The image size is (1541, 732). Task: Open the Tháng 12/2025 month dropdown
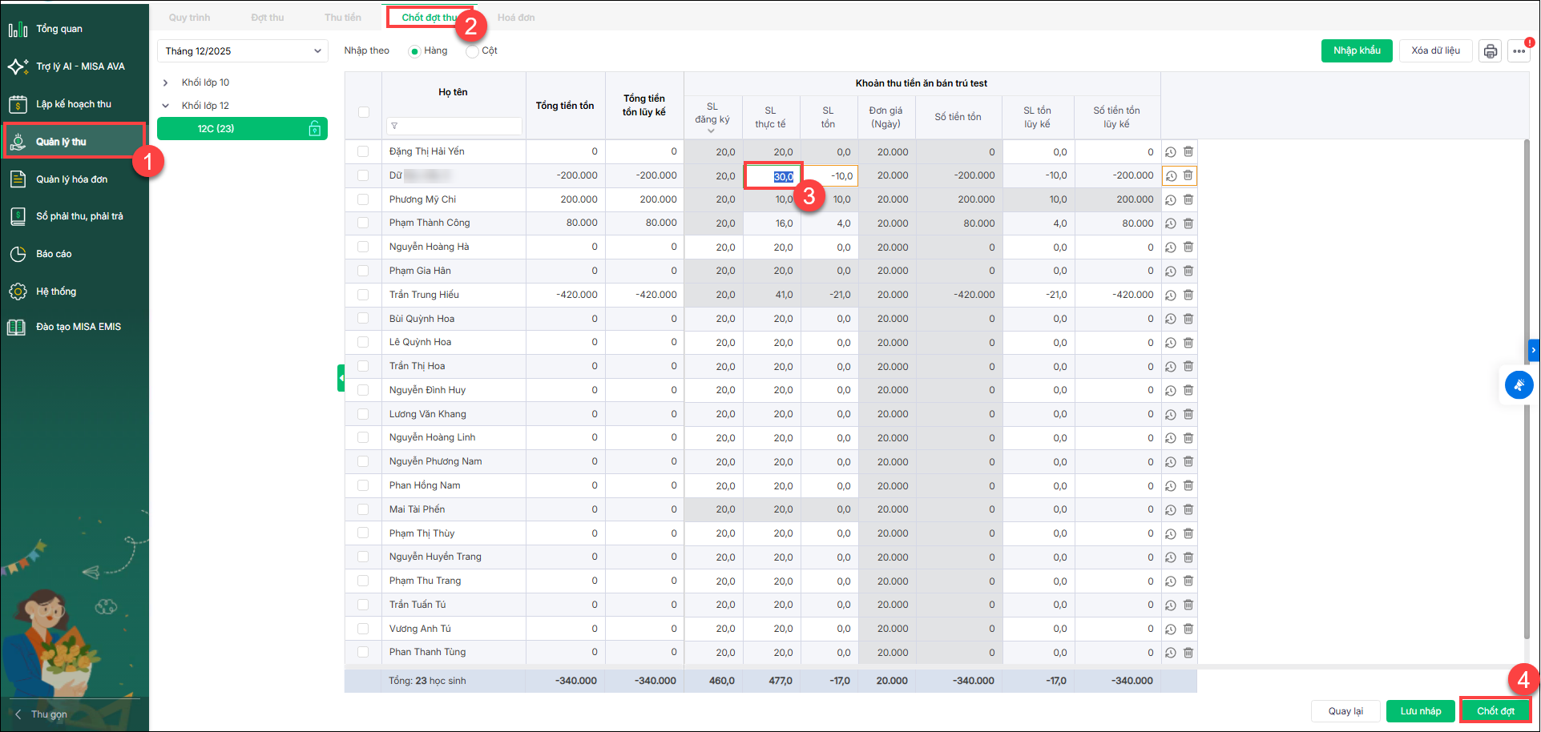click(x=242, y=51)
